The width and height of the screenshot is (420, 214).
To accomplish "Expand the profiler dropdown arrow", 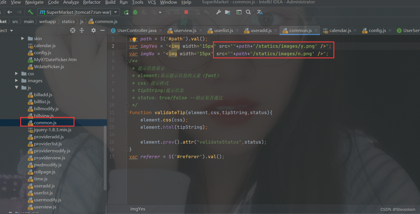I will pyautogui.click(x=160, y=12).
